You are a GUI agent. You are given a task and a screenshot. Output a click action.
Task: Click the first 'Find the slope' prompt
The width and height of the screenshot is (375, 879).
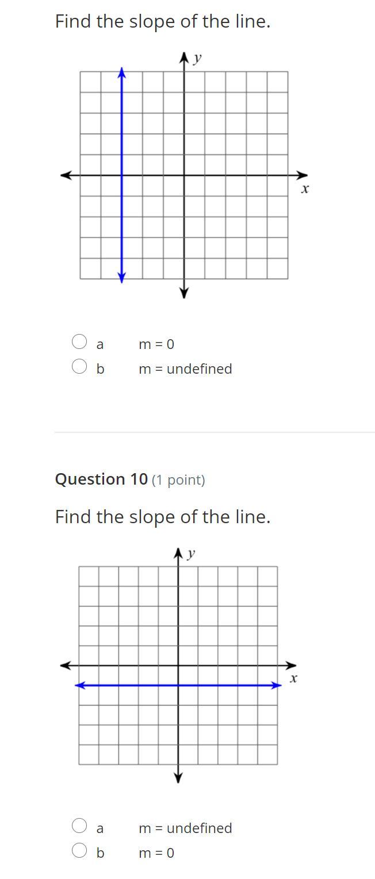pos(162,22)
